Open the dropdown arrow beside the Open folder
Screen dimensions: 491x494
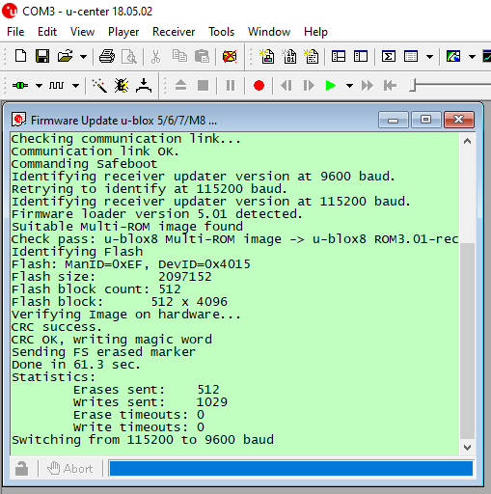click(x=83, y=57)
